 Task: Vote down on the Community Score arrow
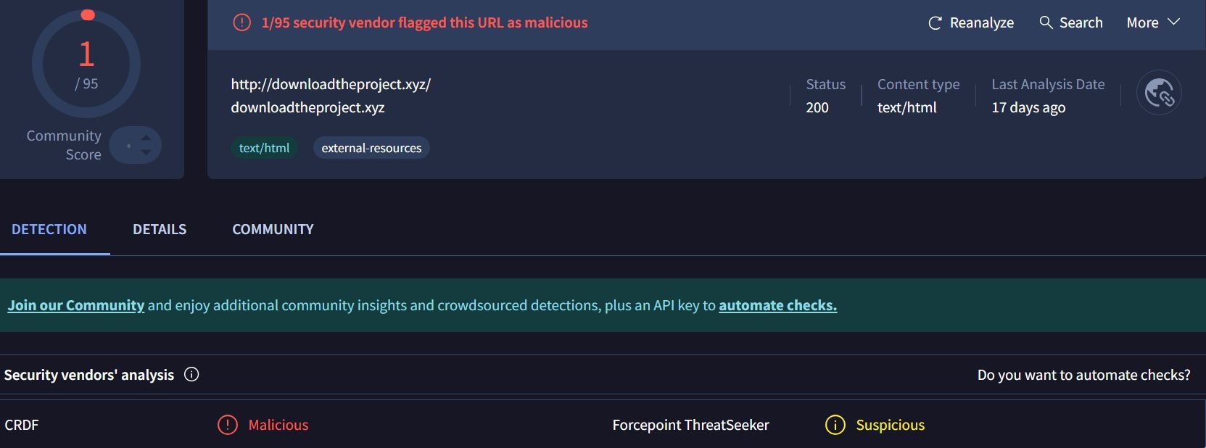click(146, 152)
